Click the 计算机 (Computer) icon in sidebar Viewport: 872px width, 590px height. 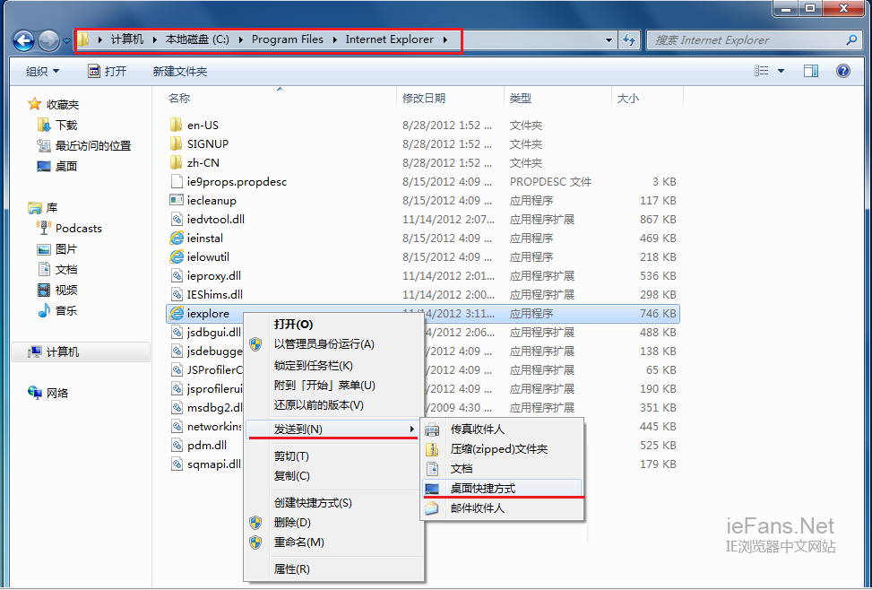(33, 351)
